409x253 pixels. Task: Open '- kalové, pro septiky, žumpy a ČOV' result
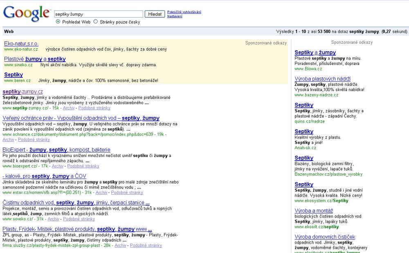[44, 176]
